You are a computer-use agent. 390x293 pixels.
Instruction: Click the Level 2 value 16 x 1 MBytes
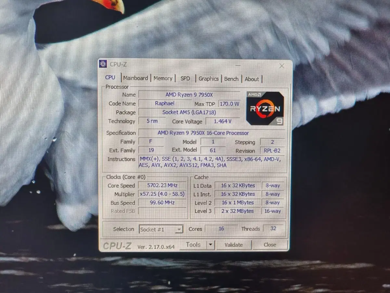[x=238, y=202]
